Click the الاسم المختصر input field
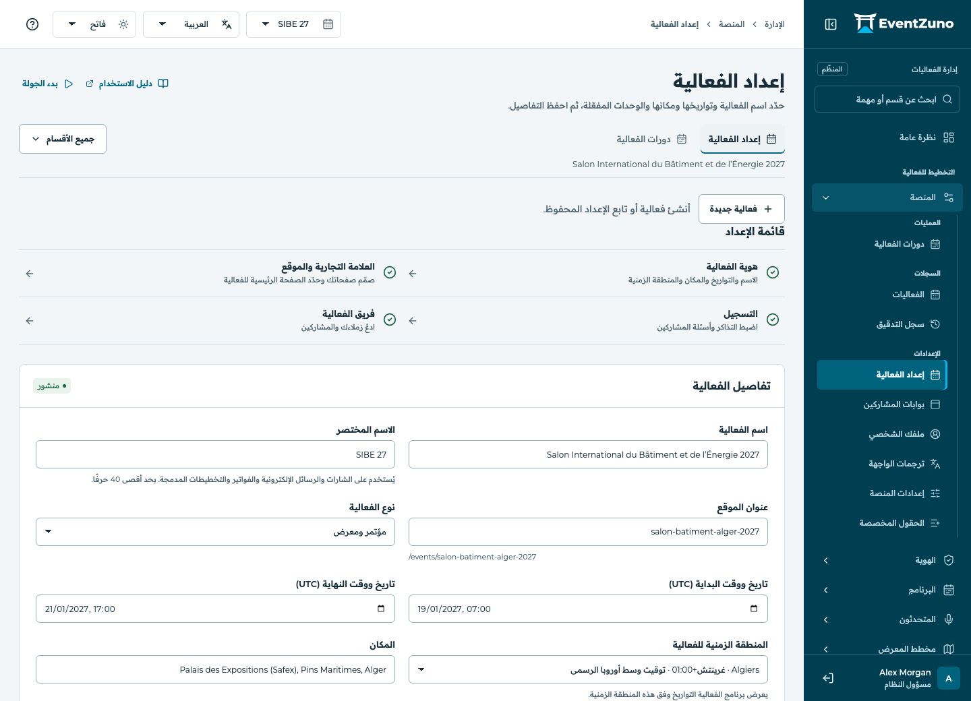 click(x=215, y=454)
